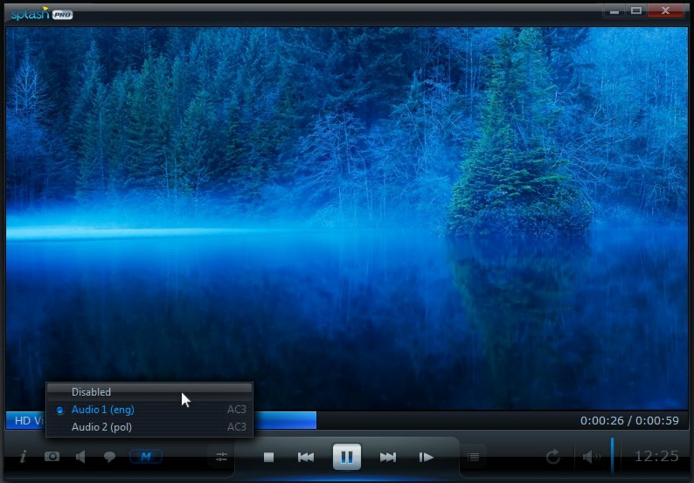This screenshot has height=483, width=694.
Task: Mute using the volume speaker icon
Action: (x=592, y=456)
